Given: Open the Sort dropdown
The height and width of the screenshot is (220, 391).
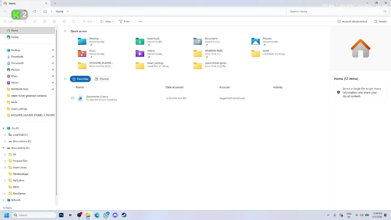Looking at the screenshot, I should tap(89, 21).
